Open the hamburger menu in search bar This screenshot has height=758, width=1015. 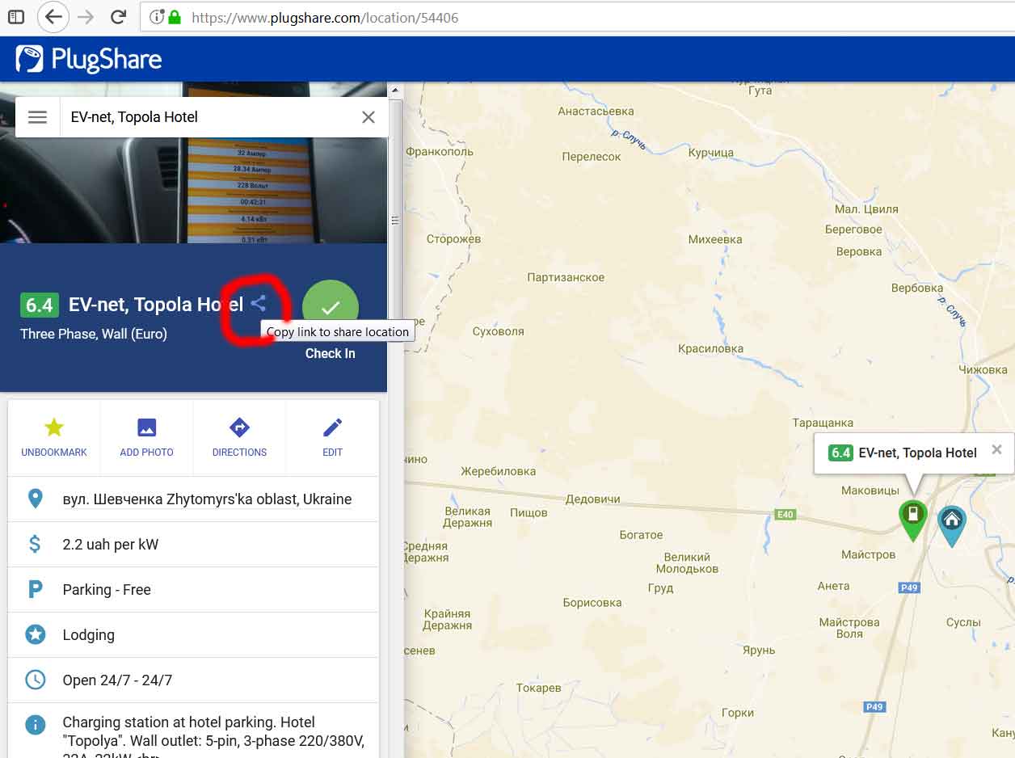[37, 117]
